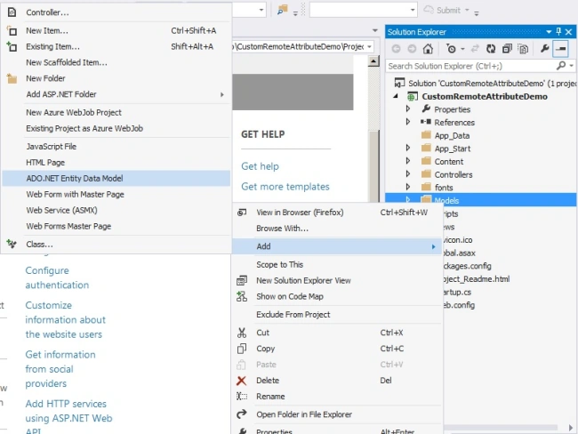Select ADO.NET Entity Data Model

point(116,179)
